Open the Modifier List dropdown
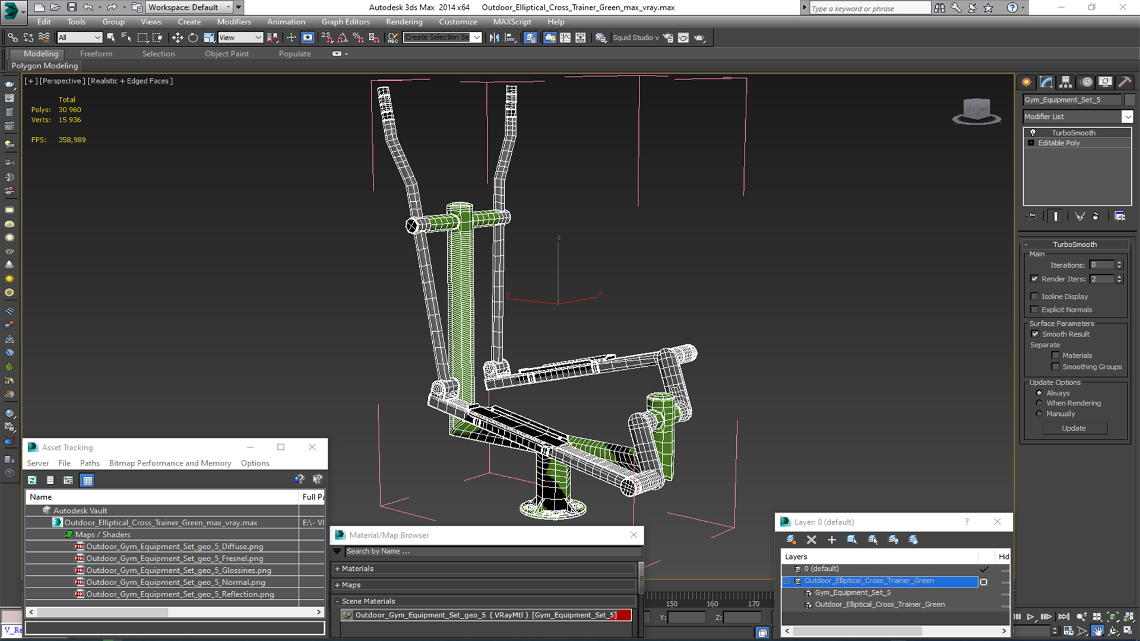 click(x=1127, y=117)
